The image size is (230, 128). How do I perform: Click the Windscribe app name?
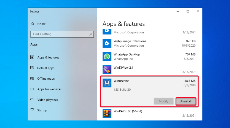(121, 81)
